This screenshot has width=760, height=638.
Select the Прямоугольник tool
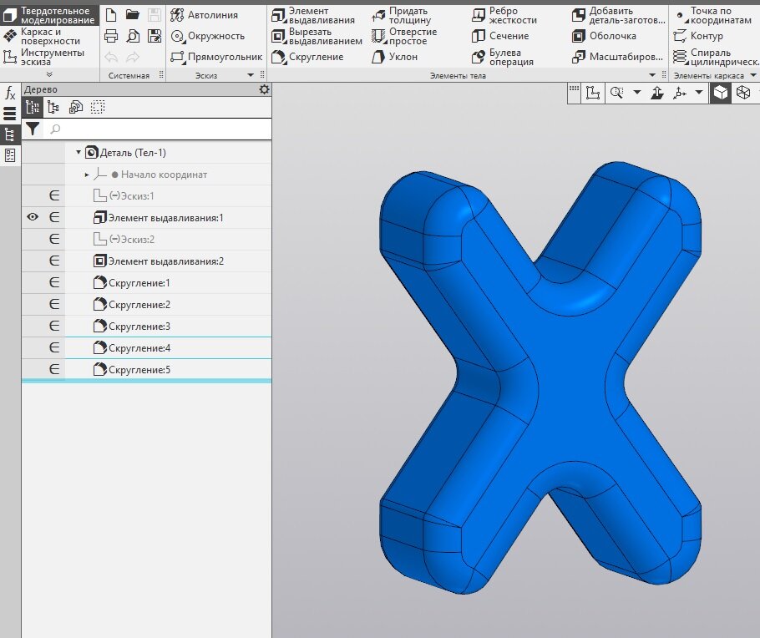coord(216,57)
